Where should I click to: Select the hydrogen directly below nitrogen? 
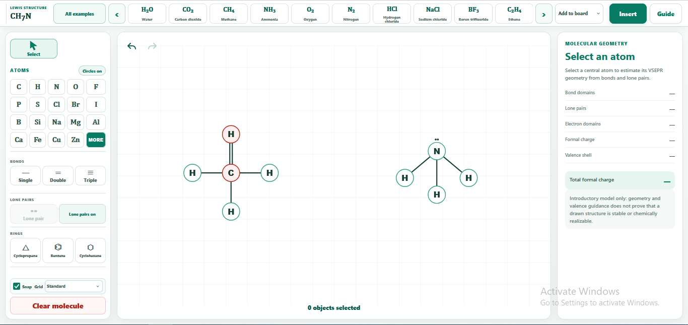[437, 194]
